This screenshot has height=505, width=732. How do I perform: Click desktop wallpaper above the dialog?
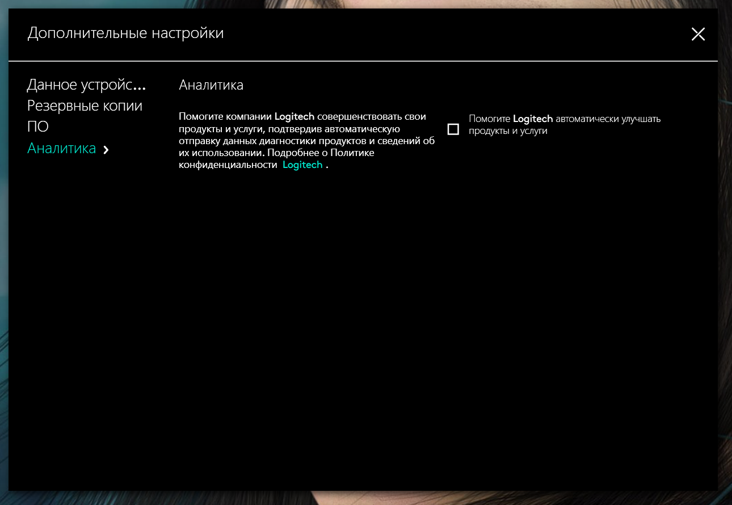click(x=363, y=3)
